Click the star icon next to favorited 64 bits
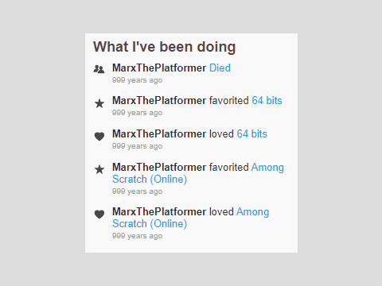Image resolution: width=382 pixels, height=286 pixels. tap(99, 103)
